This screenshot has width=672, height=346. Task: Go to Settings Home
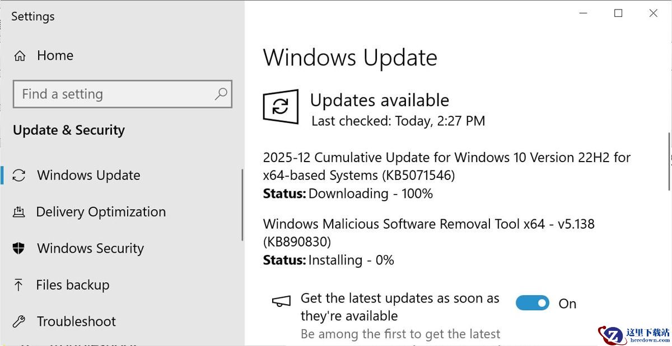[x=55, y=55]
